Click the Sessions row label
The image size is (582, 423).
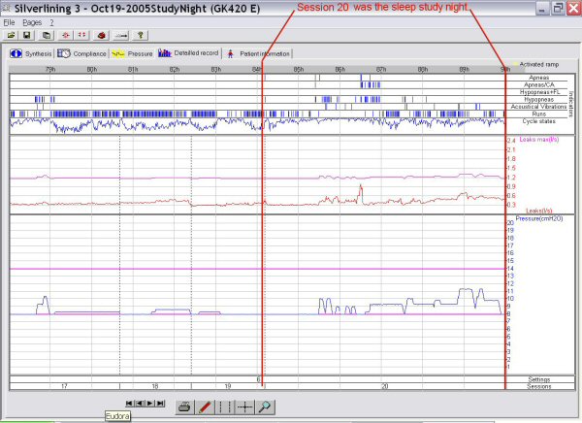[x=539, y=386]
